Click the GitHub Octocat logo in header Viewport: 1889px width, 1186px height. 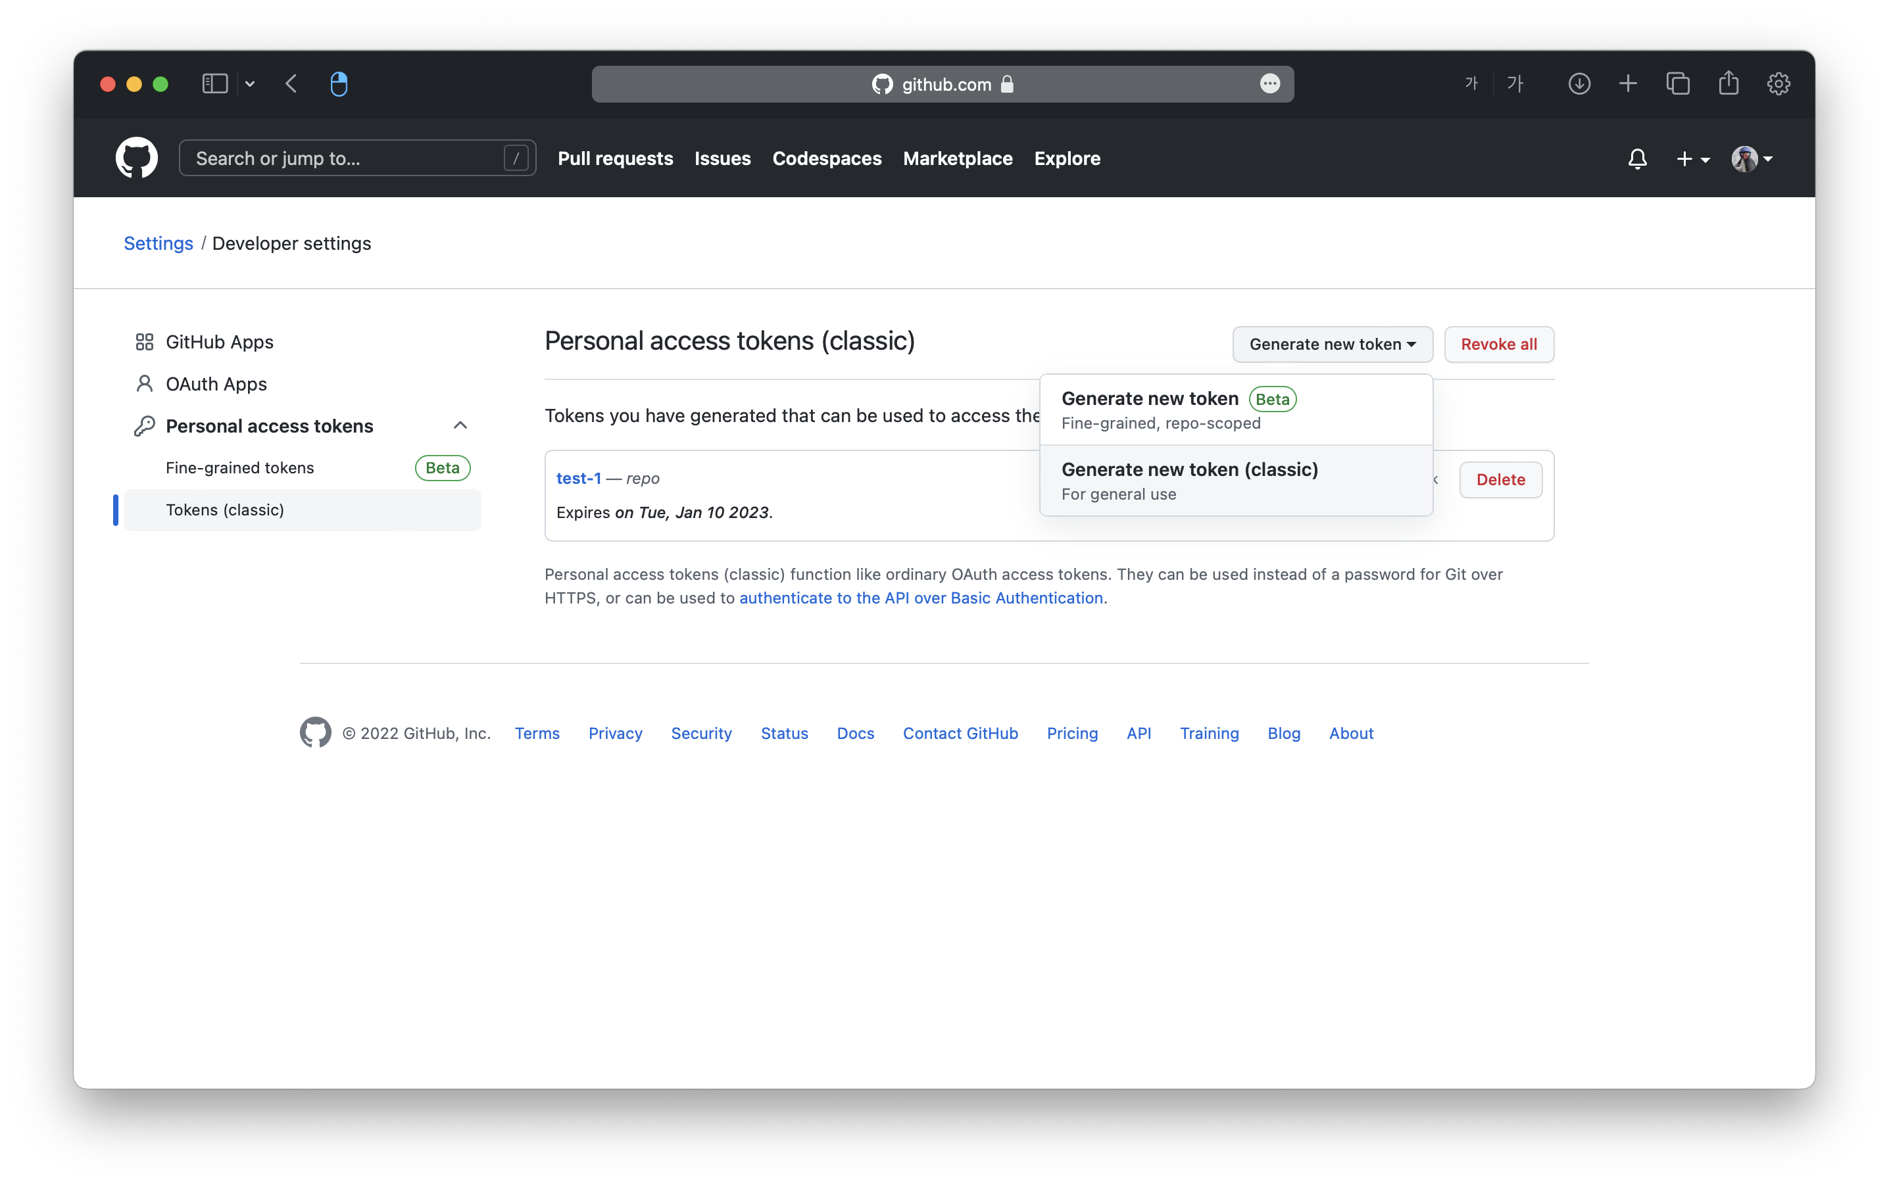[137, 158]
